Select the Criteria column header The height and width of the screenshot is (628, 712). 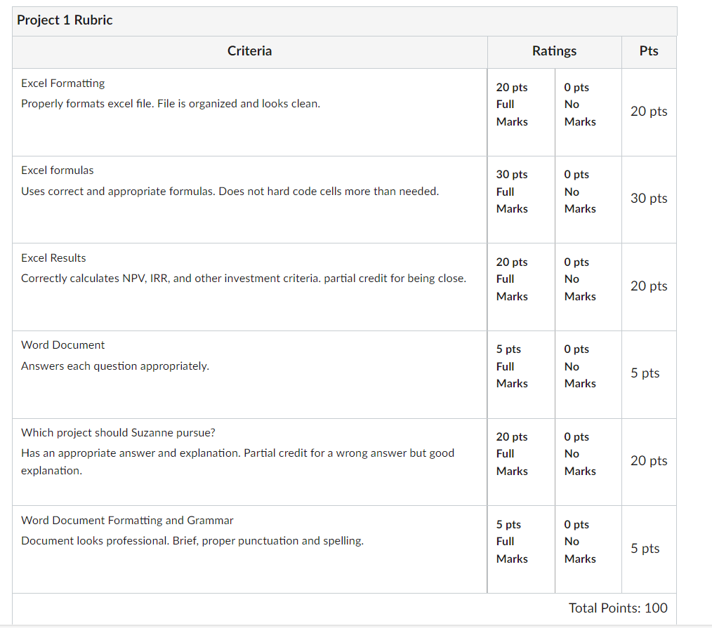pos(249,51)
